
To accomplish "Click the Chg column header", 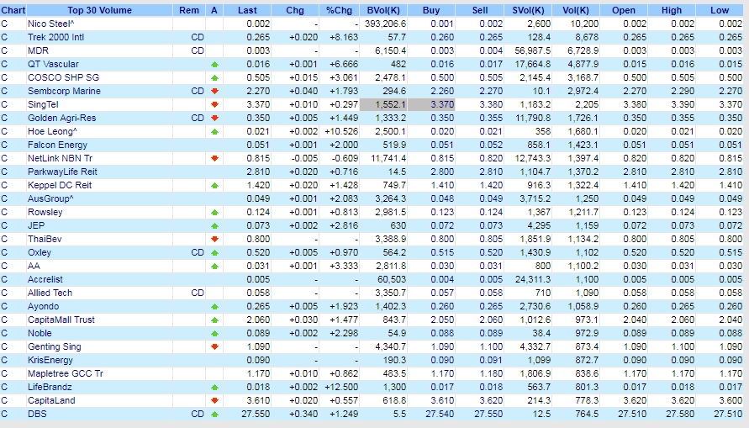I will (295, 10).
